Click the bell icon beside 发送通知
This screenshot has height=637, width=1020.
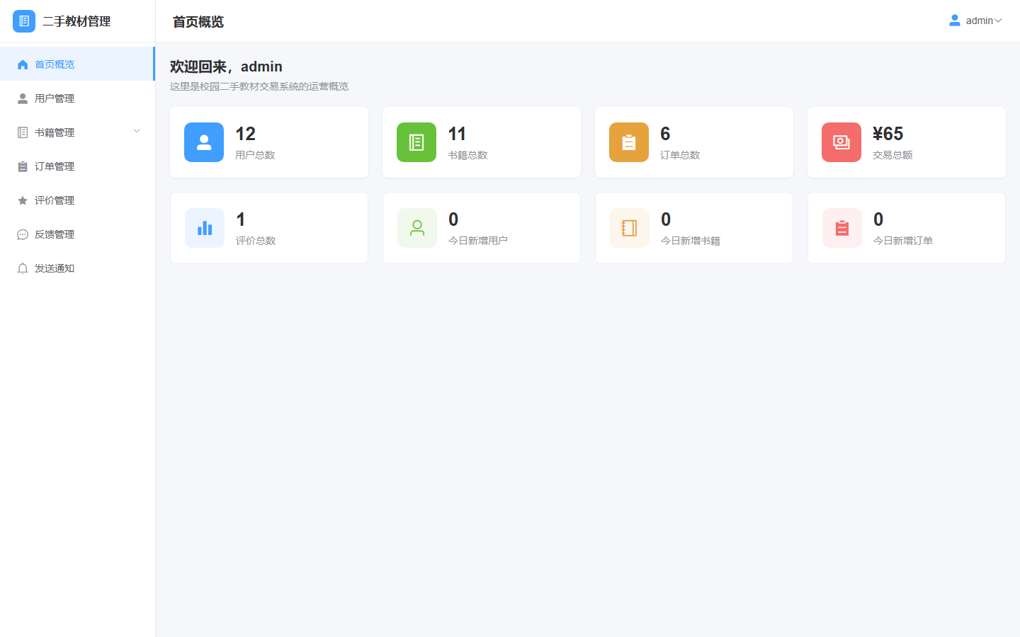click(x=23, y=268)
